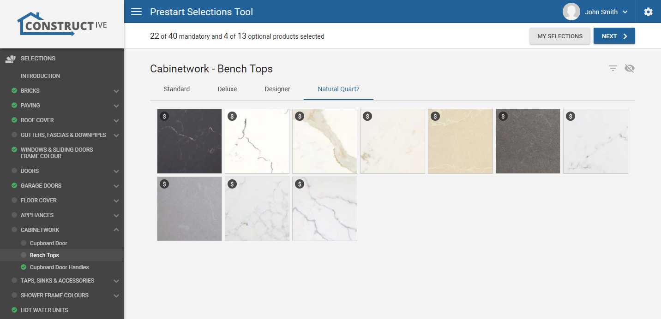Switch to the Deluxe tab
The height and width of the screenshot is (319, 661).
point(227,89)
